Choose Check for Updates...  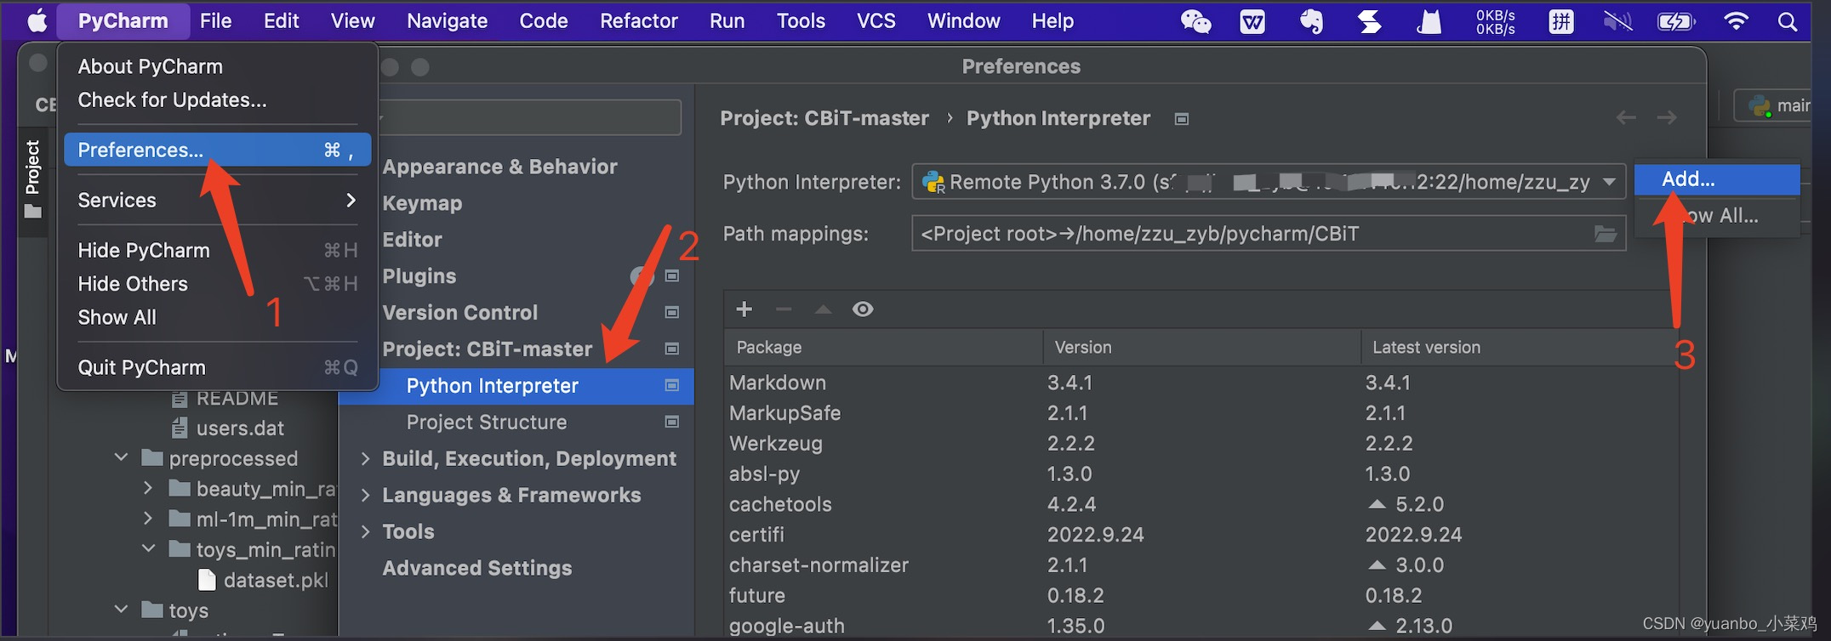tap(217, 100)
